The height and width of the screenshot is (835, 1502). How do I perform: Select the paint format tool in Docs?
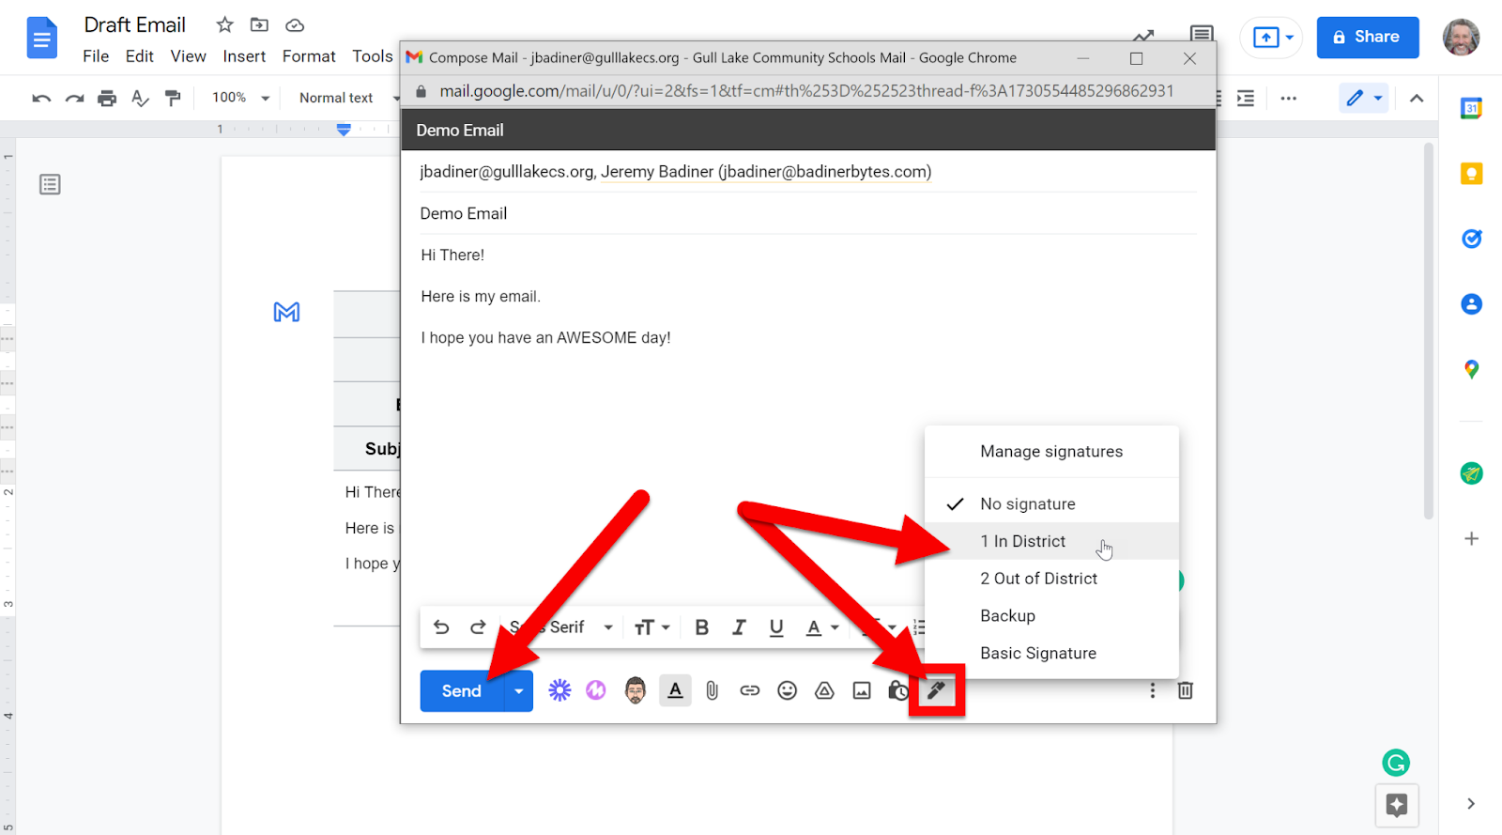(x=173, y=98)
